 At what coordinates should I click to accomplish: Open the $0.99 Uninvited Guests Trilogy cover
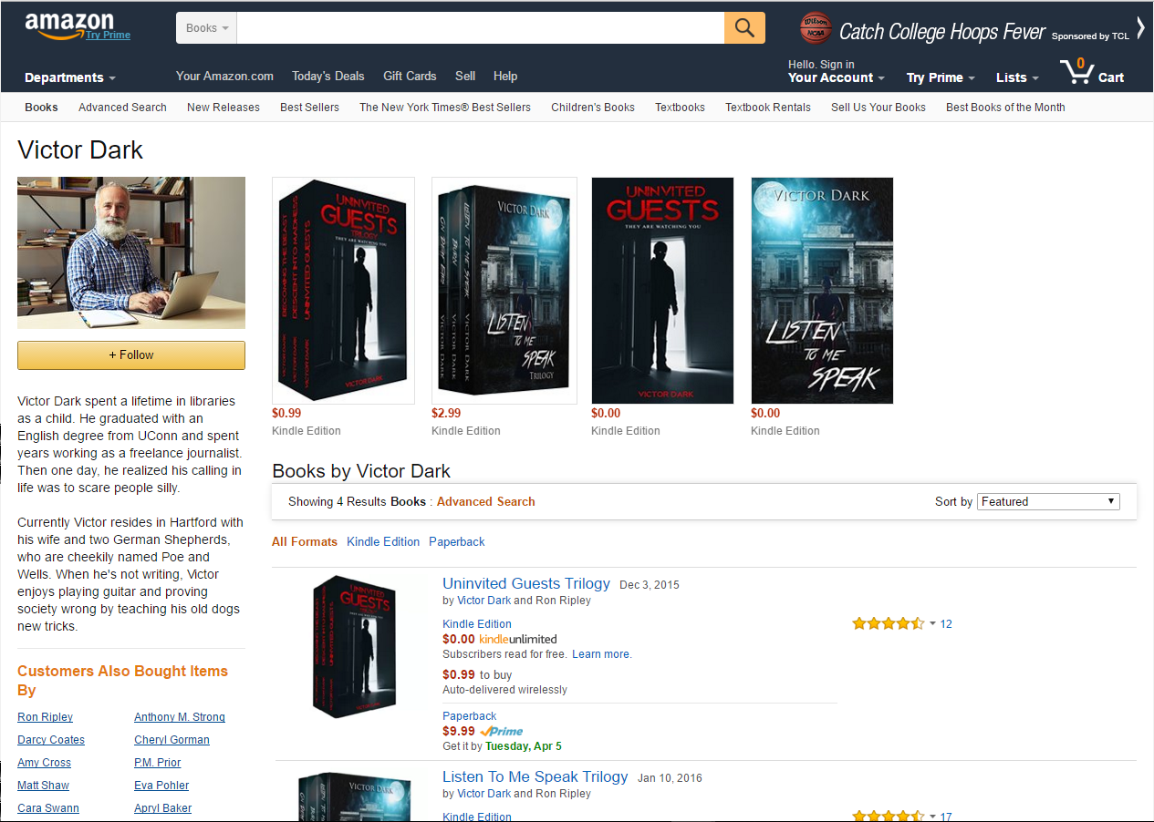point(343,291)
